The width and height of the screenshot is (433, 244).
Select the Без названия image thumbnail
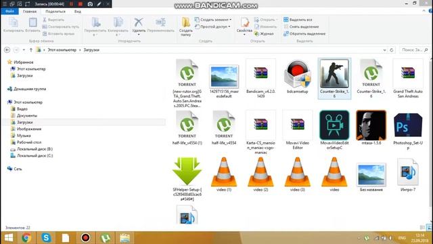point(371,175)
